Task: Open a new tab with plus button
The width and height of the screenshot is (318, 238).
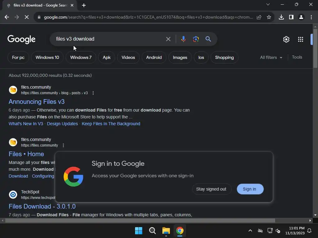Action: point(84,5)
